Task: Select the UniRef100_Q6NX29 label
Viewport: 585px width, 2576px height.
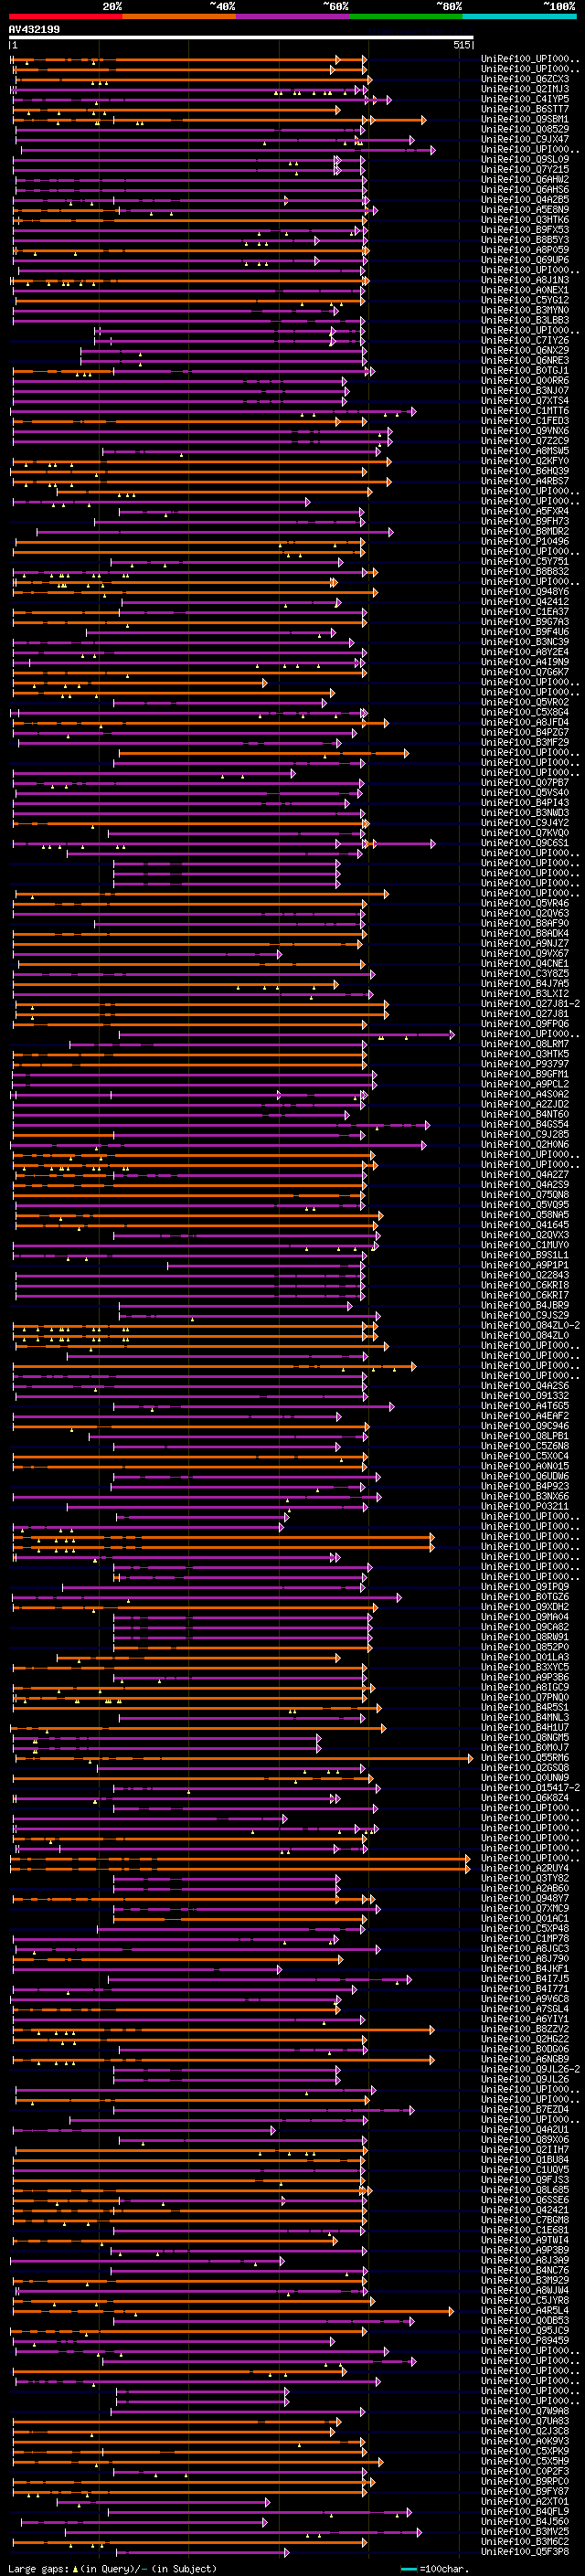Action: click(525, 351)
